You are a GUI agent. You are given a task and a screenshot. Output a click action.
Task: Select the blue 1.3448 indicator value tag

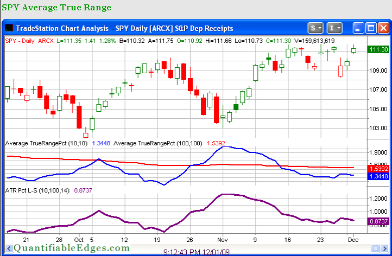click(x=378, y=176)
